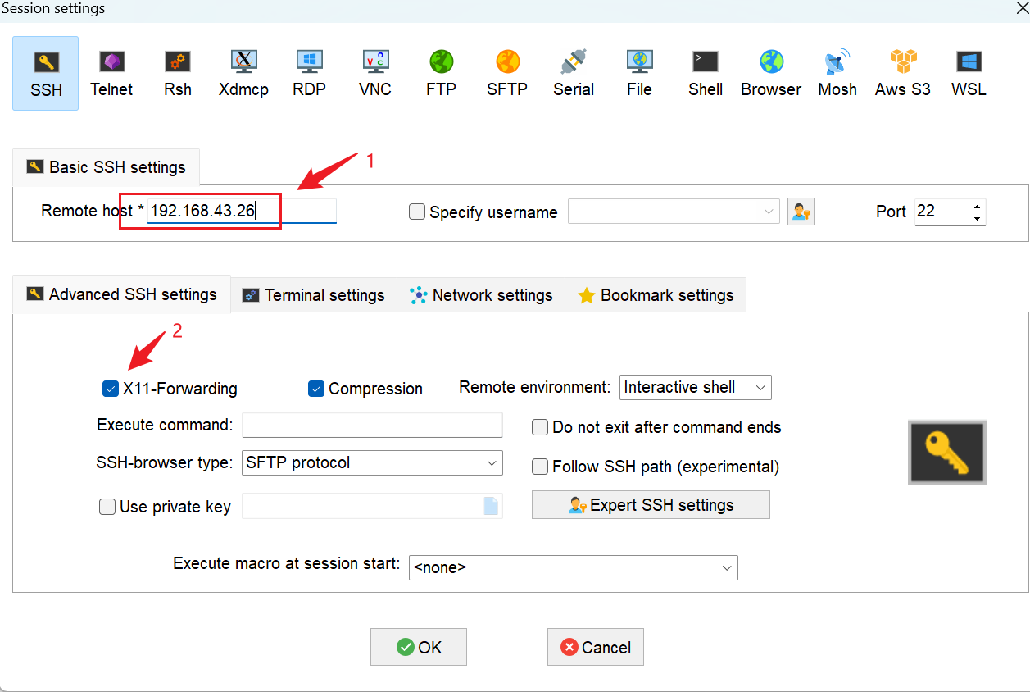Open Expert SSH settings
Image resolution: width=1030 pixels, height=692 pixels.
click(651, 505)
